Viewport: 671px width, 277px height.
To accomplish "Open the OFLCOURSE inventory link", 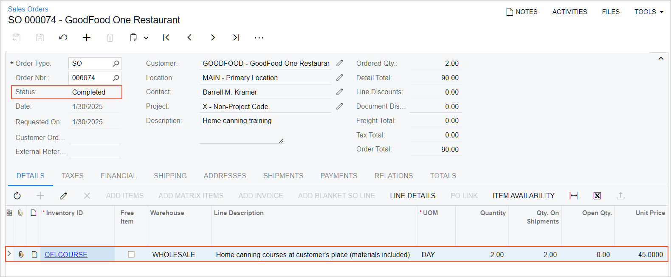I will pos(66,255).
